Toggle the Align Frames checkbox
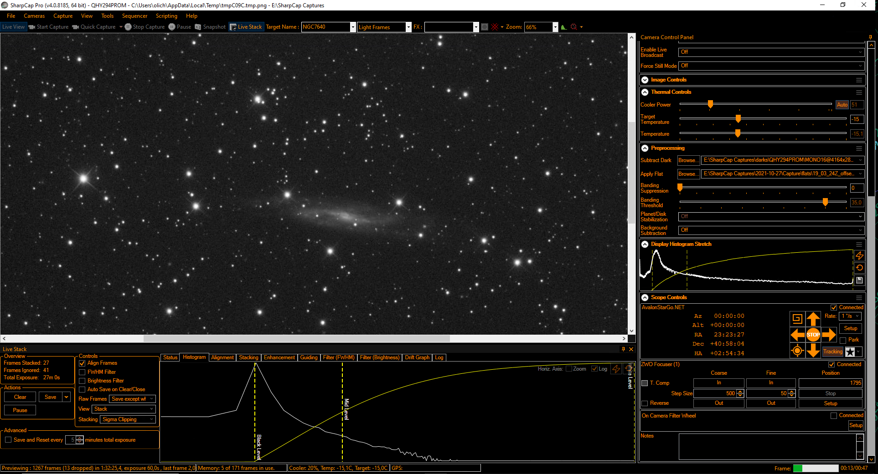The width and height of the screenshot is (878, 474). 83,363
